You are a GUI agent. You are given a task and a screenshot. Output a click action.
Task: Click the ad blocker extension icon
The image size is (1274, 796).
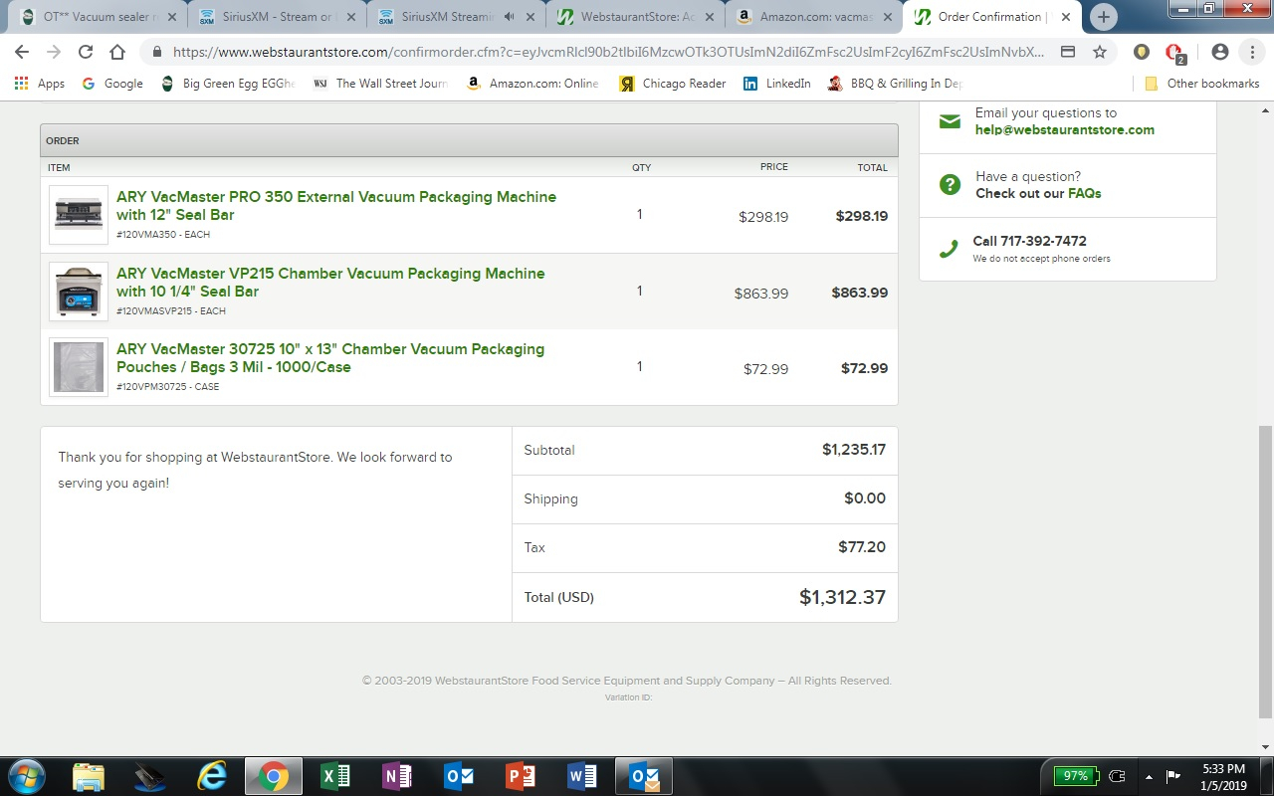(1175, 53)
